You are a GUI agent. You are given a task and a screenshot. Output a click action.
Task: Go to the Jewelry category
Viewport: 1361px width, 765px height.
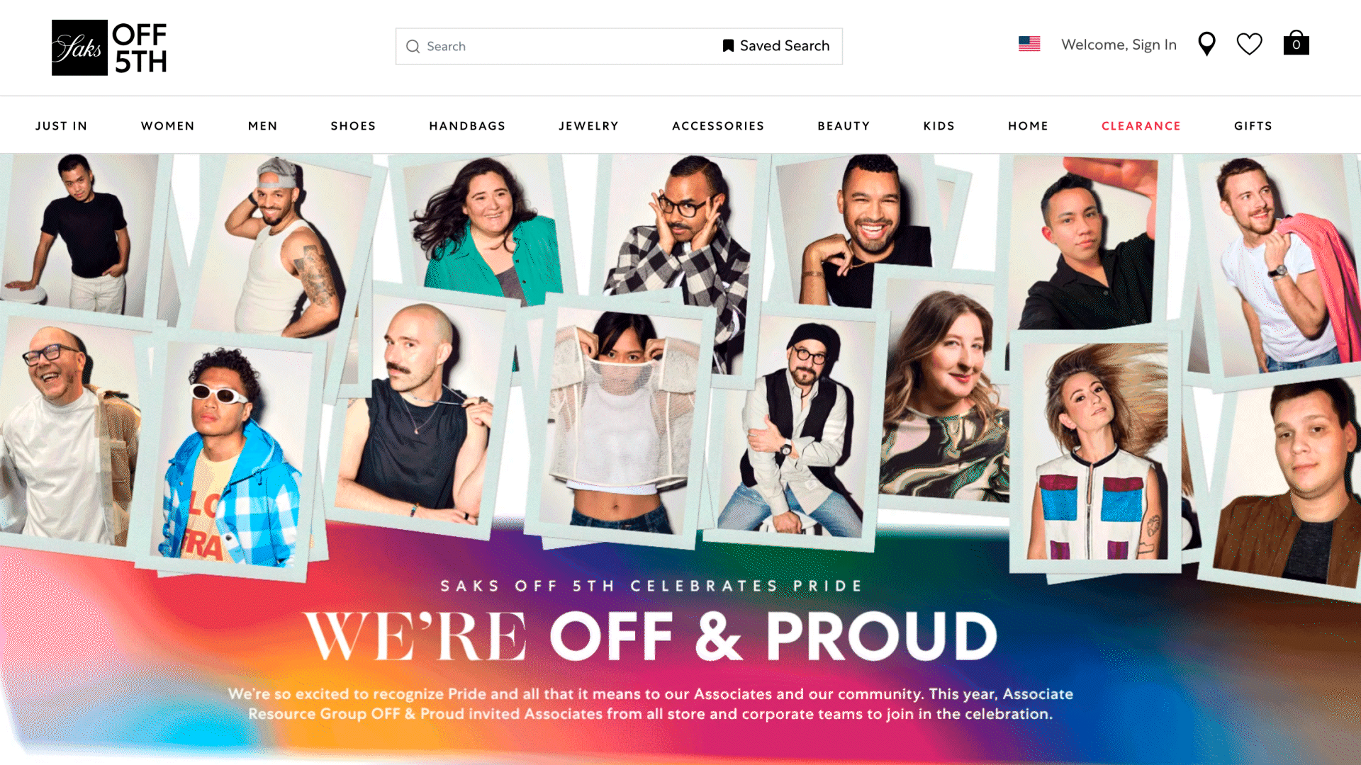589,126
